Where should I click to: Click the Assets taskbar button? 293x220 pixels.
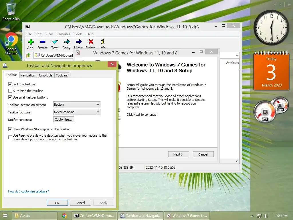35,216
